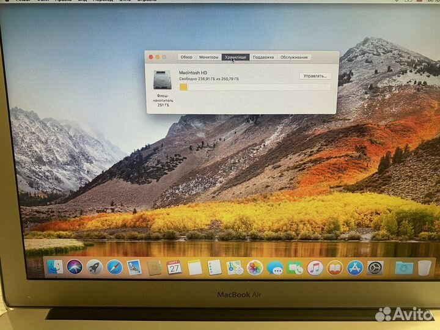Open Launchpad rocket icon
440x330 pixels.
95,267
